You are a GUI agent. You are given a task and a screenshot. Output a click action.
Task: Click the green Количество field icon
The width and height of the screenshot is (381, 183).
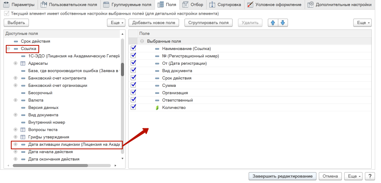(x=157, y=108)
